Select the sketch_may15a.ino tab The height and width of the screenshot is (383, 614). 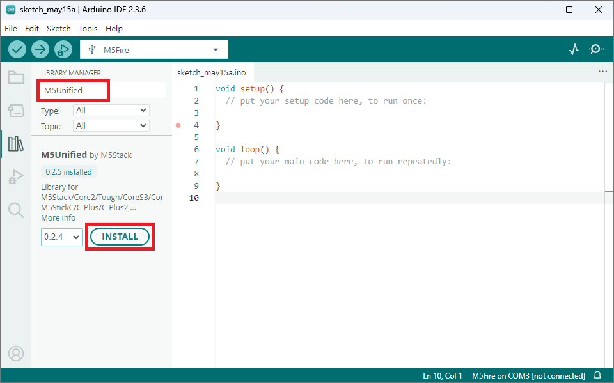click(x=212, y=72)
